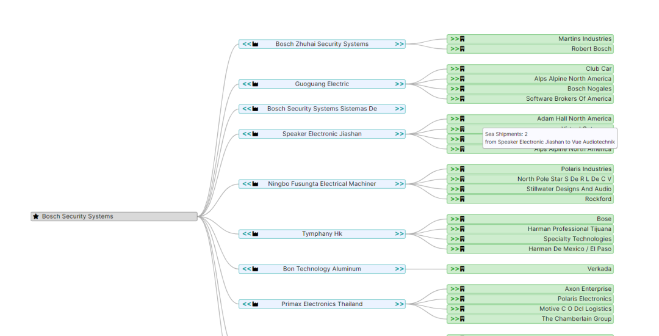Collapse right arrows on Guoguang Electric

(399, 84)
